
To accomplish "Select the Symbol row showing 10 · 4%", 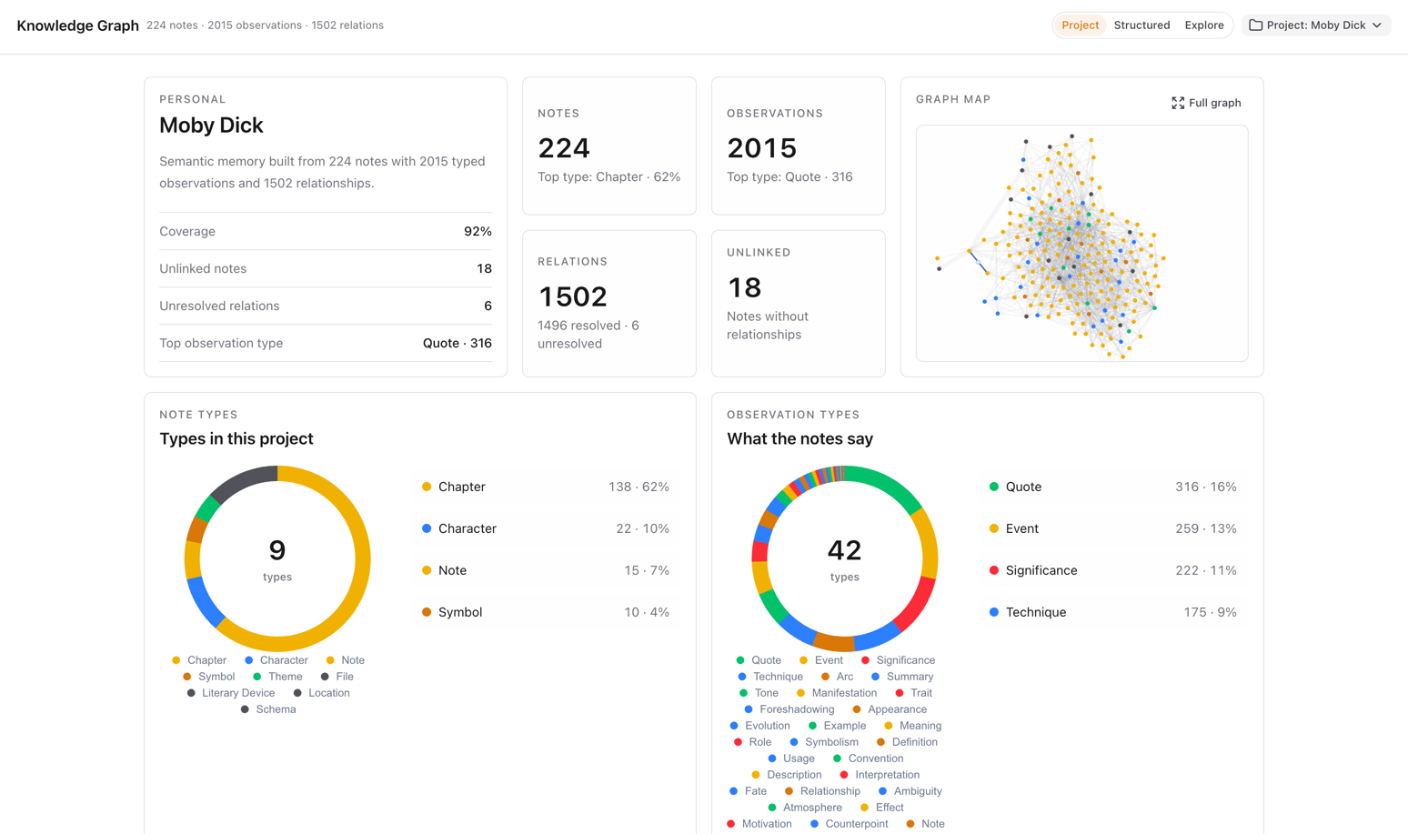I will click(546, 612).
